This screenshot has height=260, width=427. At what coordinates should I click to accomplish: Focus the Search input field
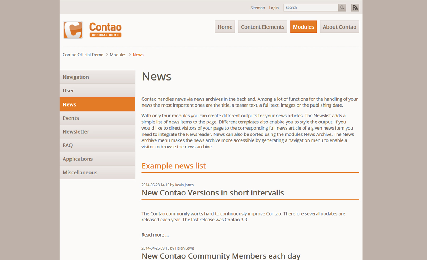pos(311,8)
